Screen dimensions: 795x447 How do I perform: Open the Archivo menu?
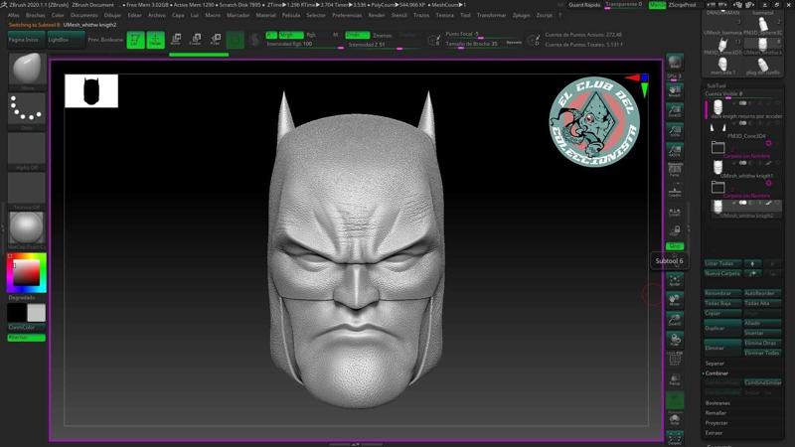pyautogui.click(x=157, y=15)
